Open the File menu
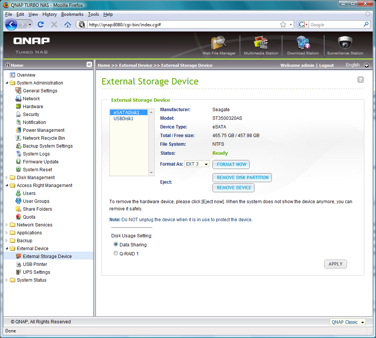Screen dimensions: 376x338 click(9, 14)
